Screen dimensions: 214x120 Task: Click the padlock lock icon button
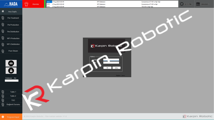(x=11, y=71)
